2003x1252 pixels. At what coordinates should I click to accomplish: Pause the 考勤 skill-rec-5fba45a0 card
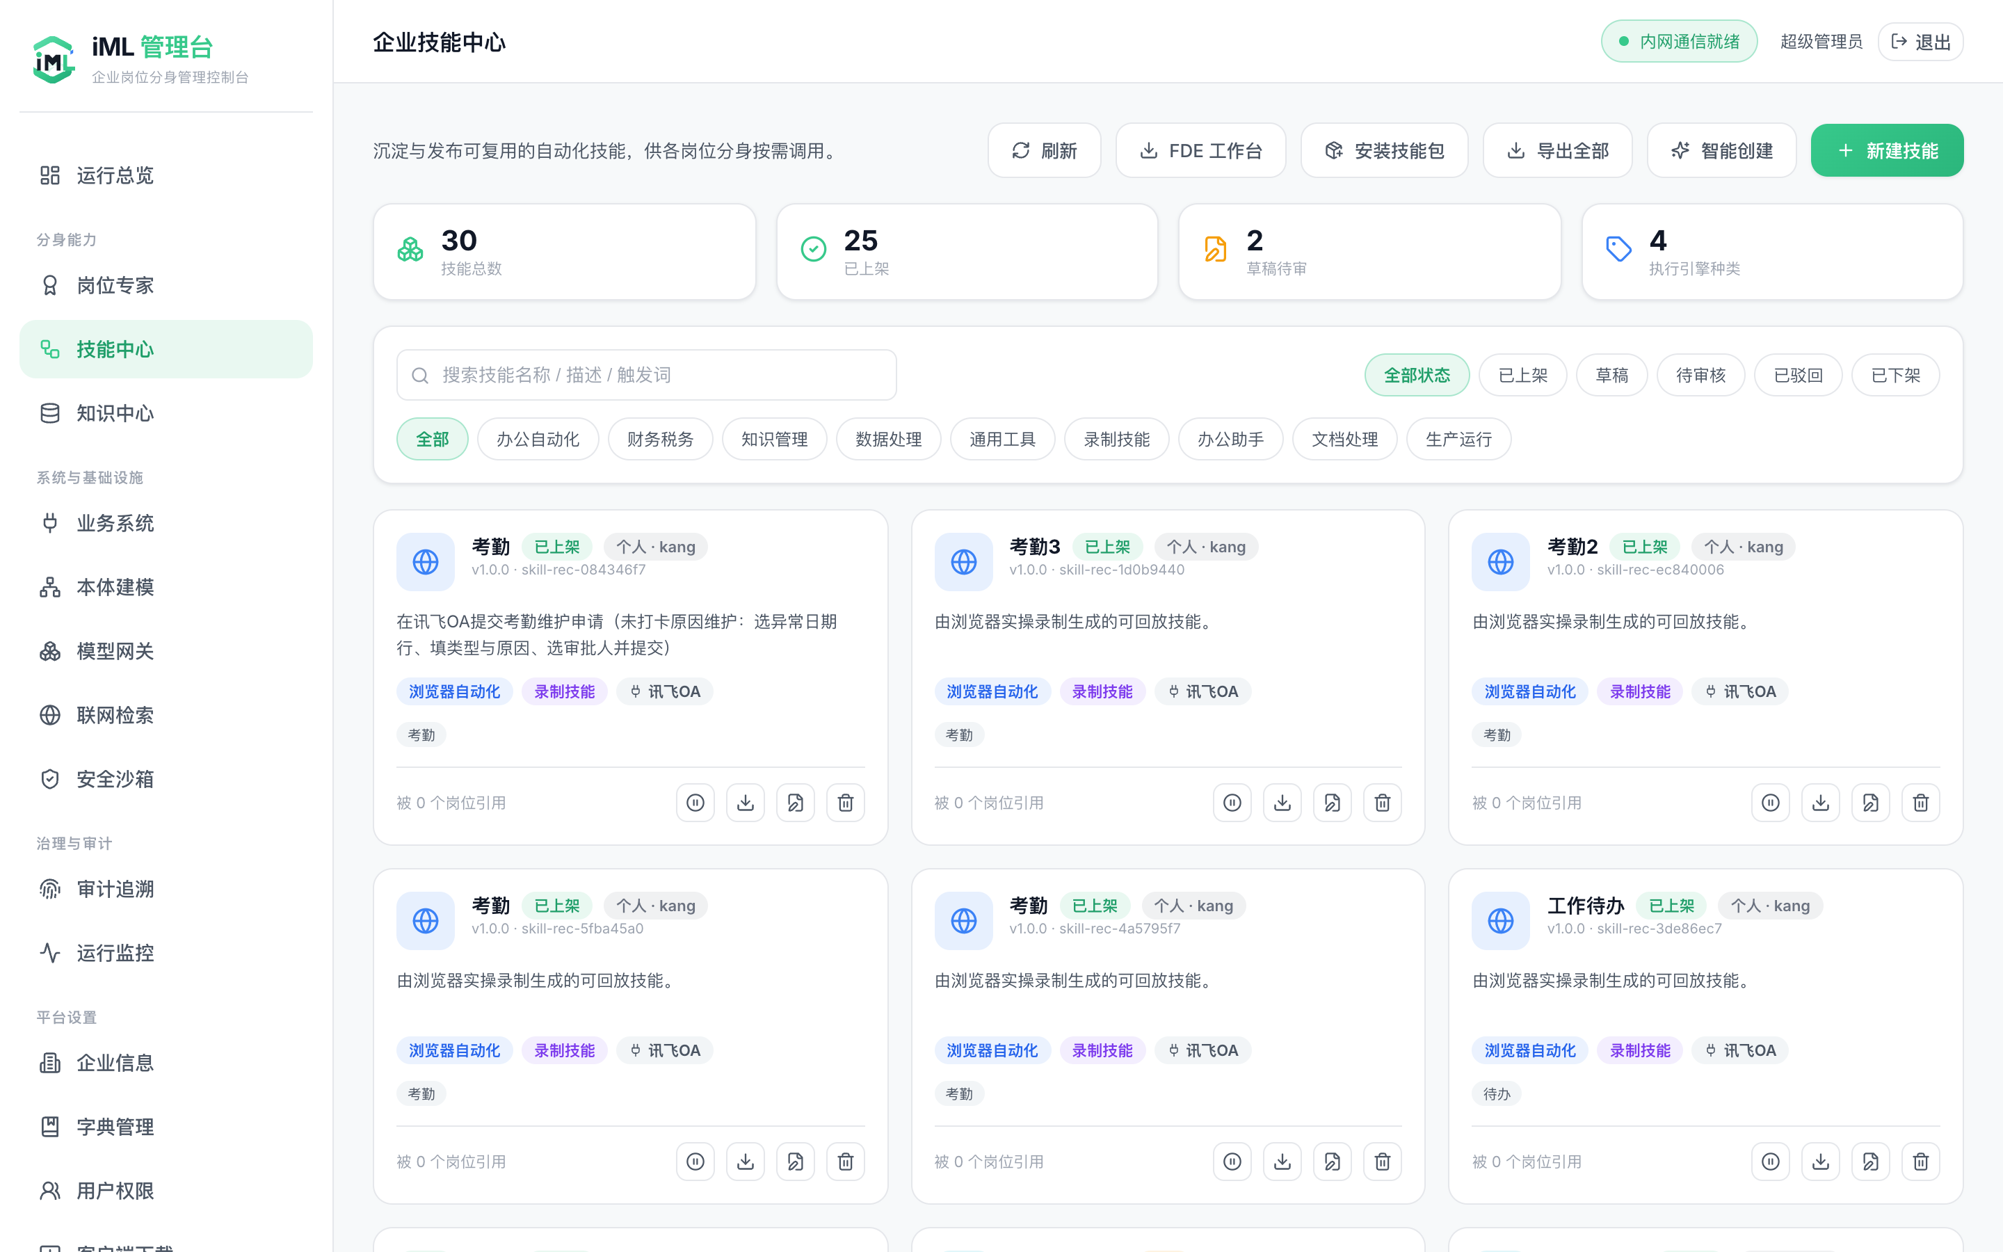click(x=695, y=1162)
